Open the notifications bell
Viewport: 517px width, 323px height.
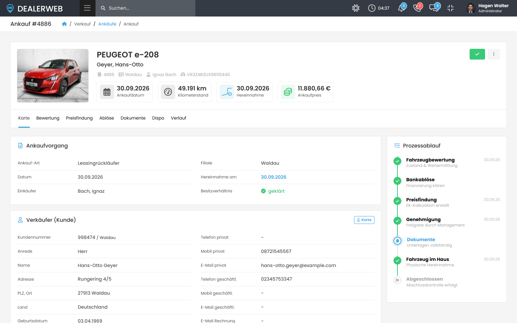pyautogui.click(x=402, y=8)
